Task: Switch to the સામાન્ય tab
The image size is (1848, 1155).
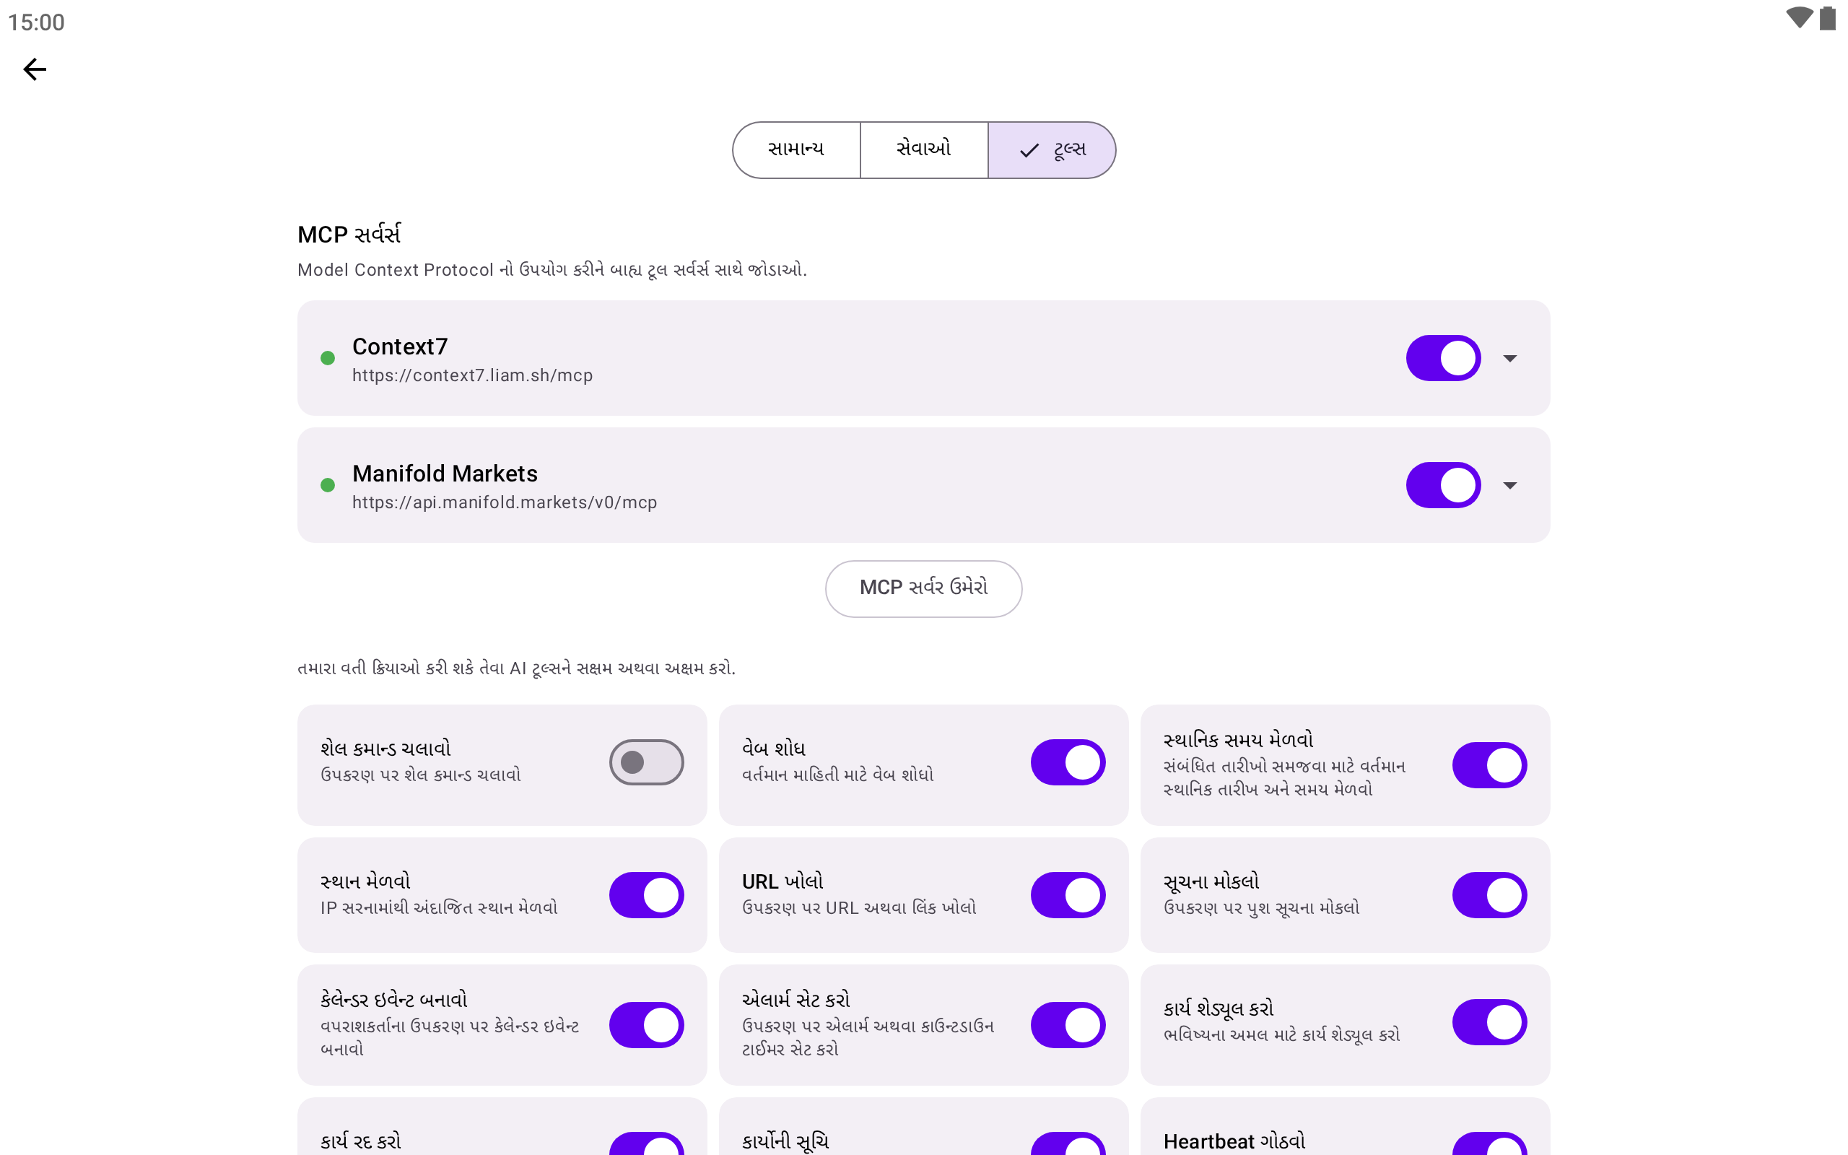Action: pyautogui.click(x=796, y=149)
